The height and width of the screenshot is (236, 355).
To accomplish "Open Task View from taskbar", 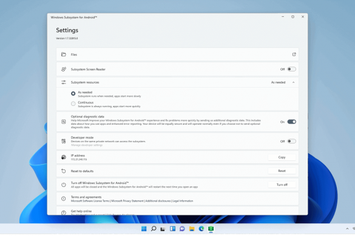I will point(163,229).
